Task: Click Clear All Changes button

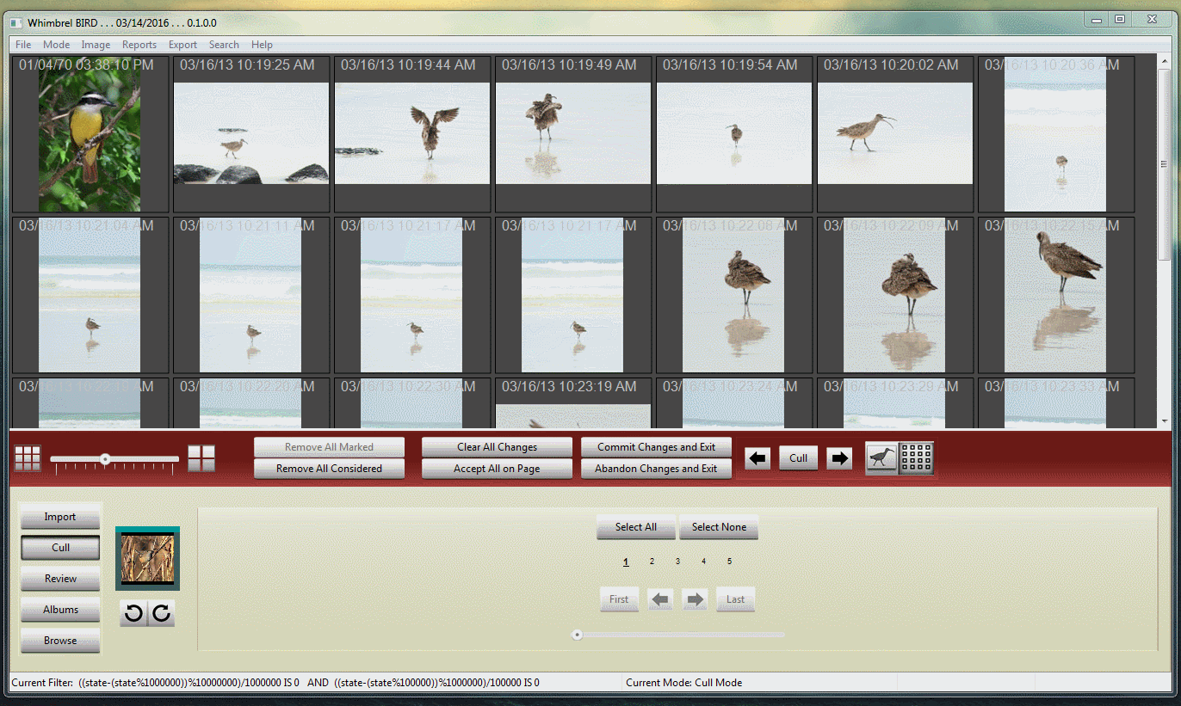Action: coord(497,447)
